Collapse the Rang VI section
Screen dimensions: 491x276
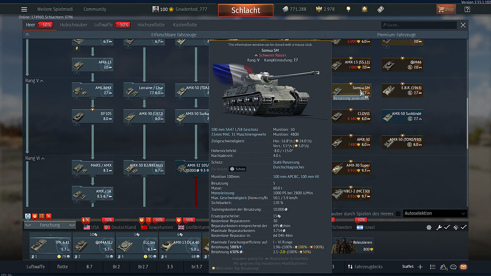coord(35,158)
